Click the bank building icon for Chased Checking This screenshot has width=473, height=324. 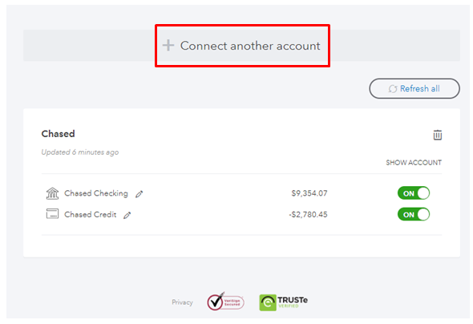[x=52, y=193]
